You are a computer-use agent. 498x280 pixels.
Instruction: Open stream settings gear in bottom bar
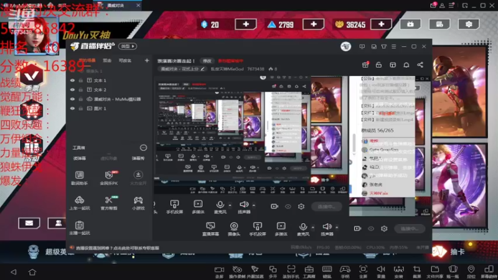[x=384, y=228]
